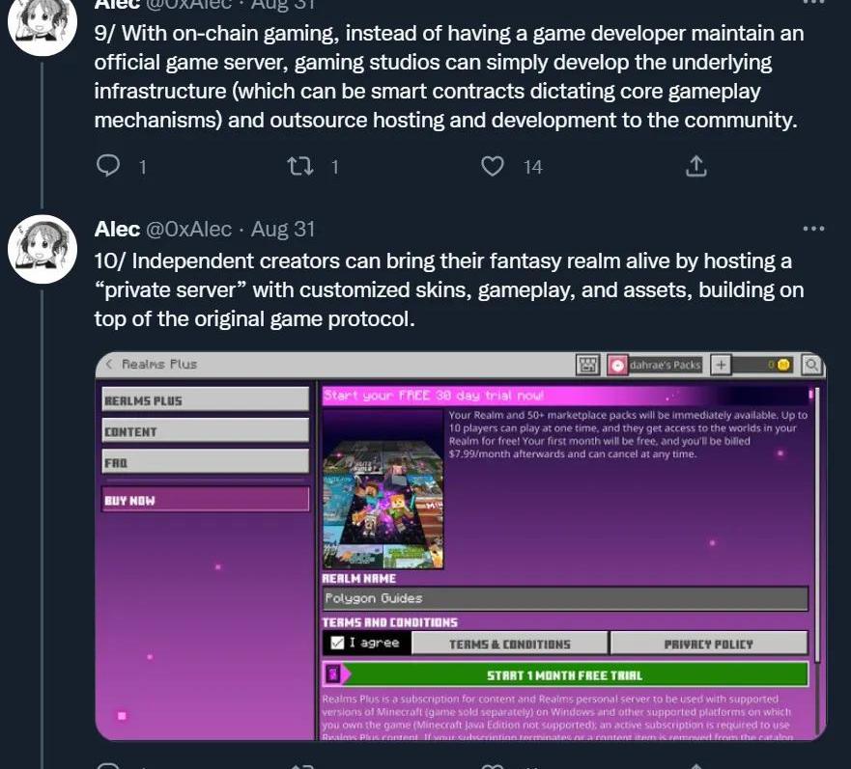Like the tweet with 14 likes
The height and width of the screenshot is (769, 851).
pos(493,166)
